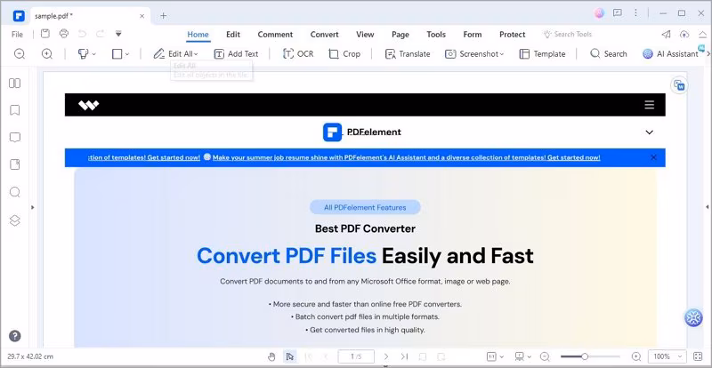The image size is (712, 368).
Task: Open the File menu
Action: (x=17, y=34)
